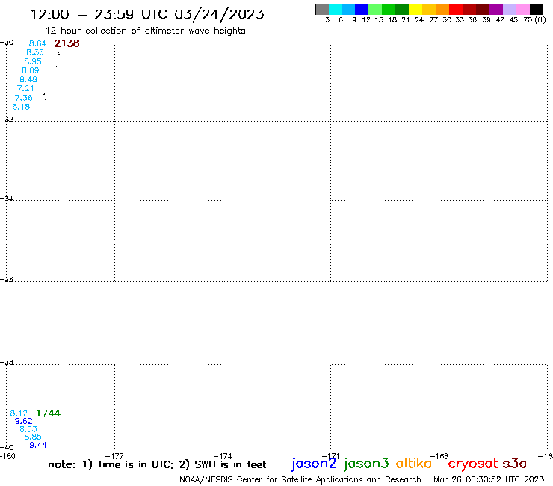
Task: Click the NOAA/NESDIS Center credit line
Action: (300, 480)
